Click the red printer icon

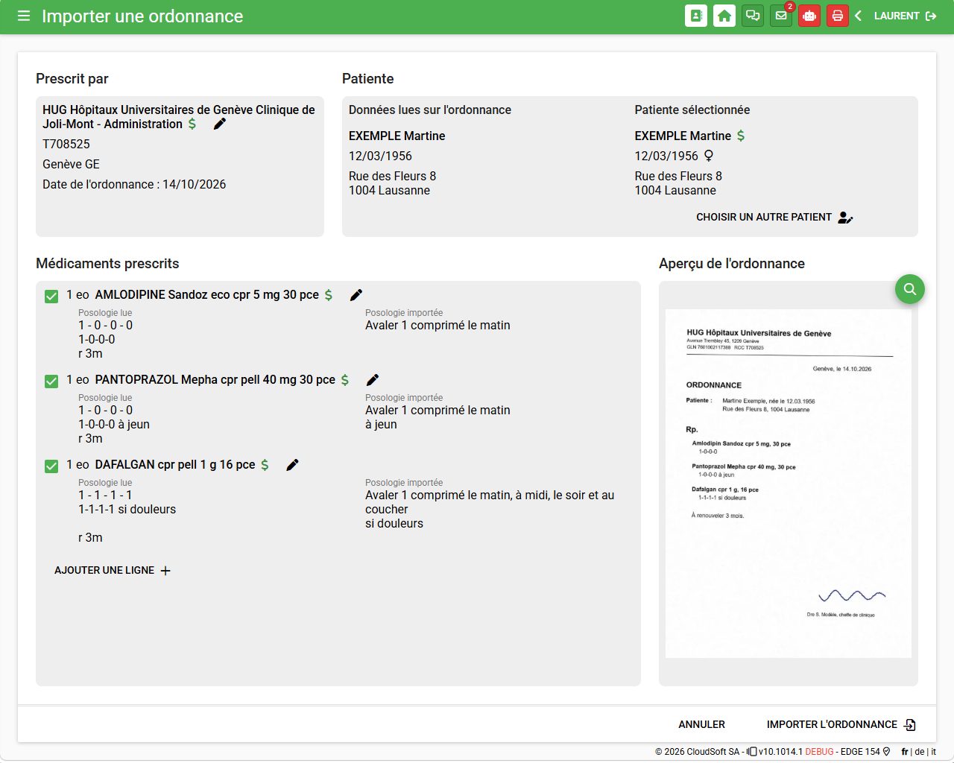[838, 16]
